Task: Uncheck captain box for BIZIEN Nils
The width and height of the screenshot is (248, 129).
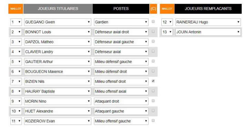Action: pyautogui.click(x=153, y=81)
